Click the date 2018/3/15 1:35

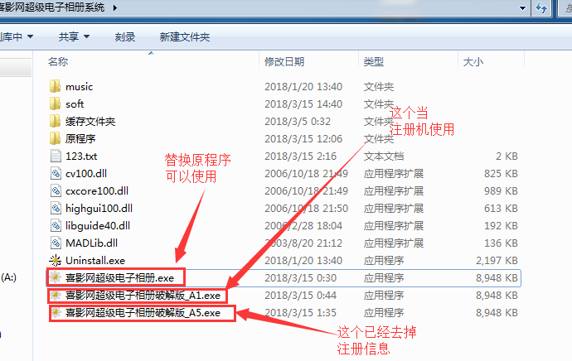click(301, 313)
